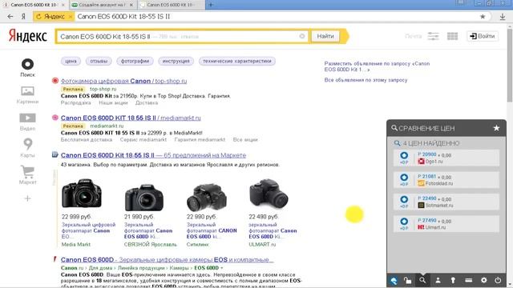
Task: Select the фотографии filter chip
Action: 135,61
